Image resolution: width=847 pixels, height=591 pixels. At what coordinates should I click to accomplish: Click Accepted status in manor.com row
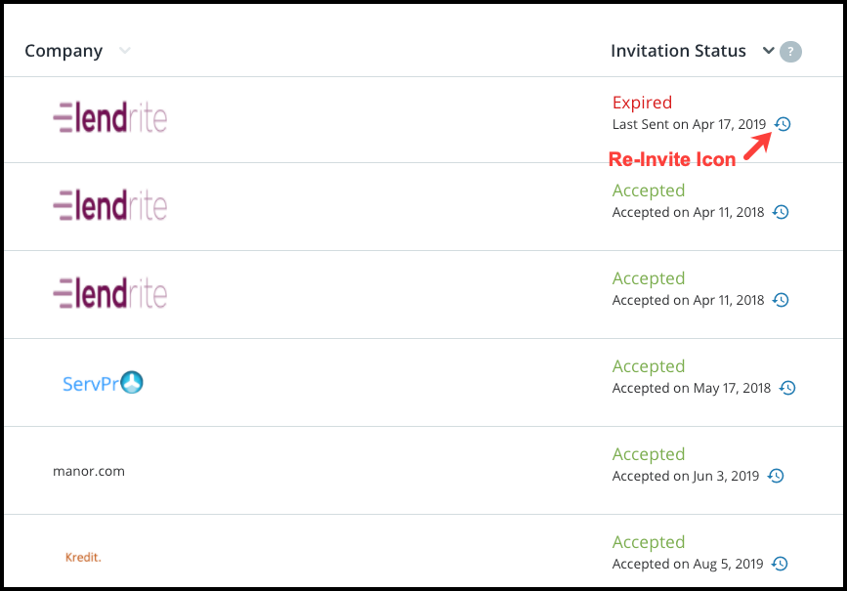[x=649, y=455]
